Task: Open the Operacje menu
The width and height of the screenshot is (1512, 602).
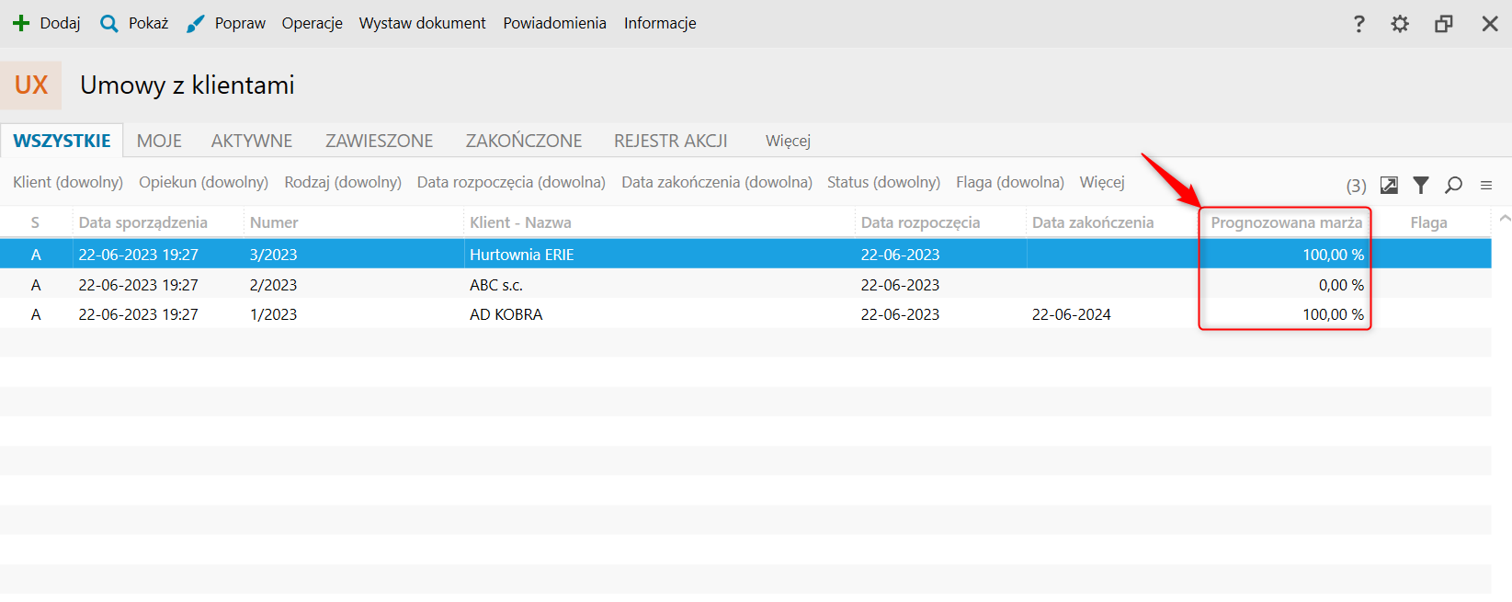Action: (x=313, y=23)
